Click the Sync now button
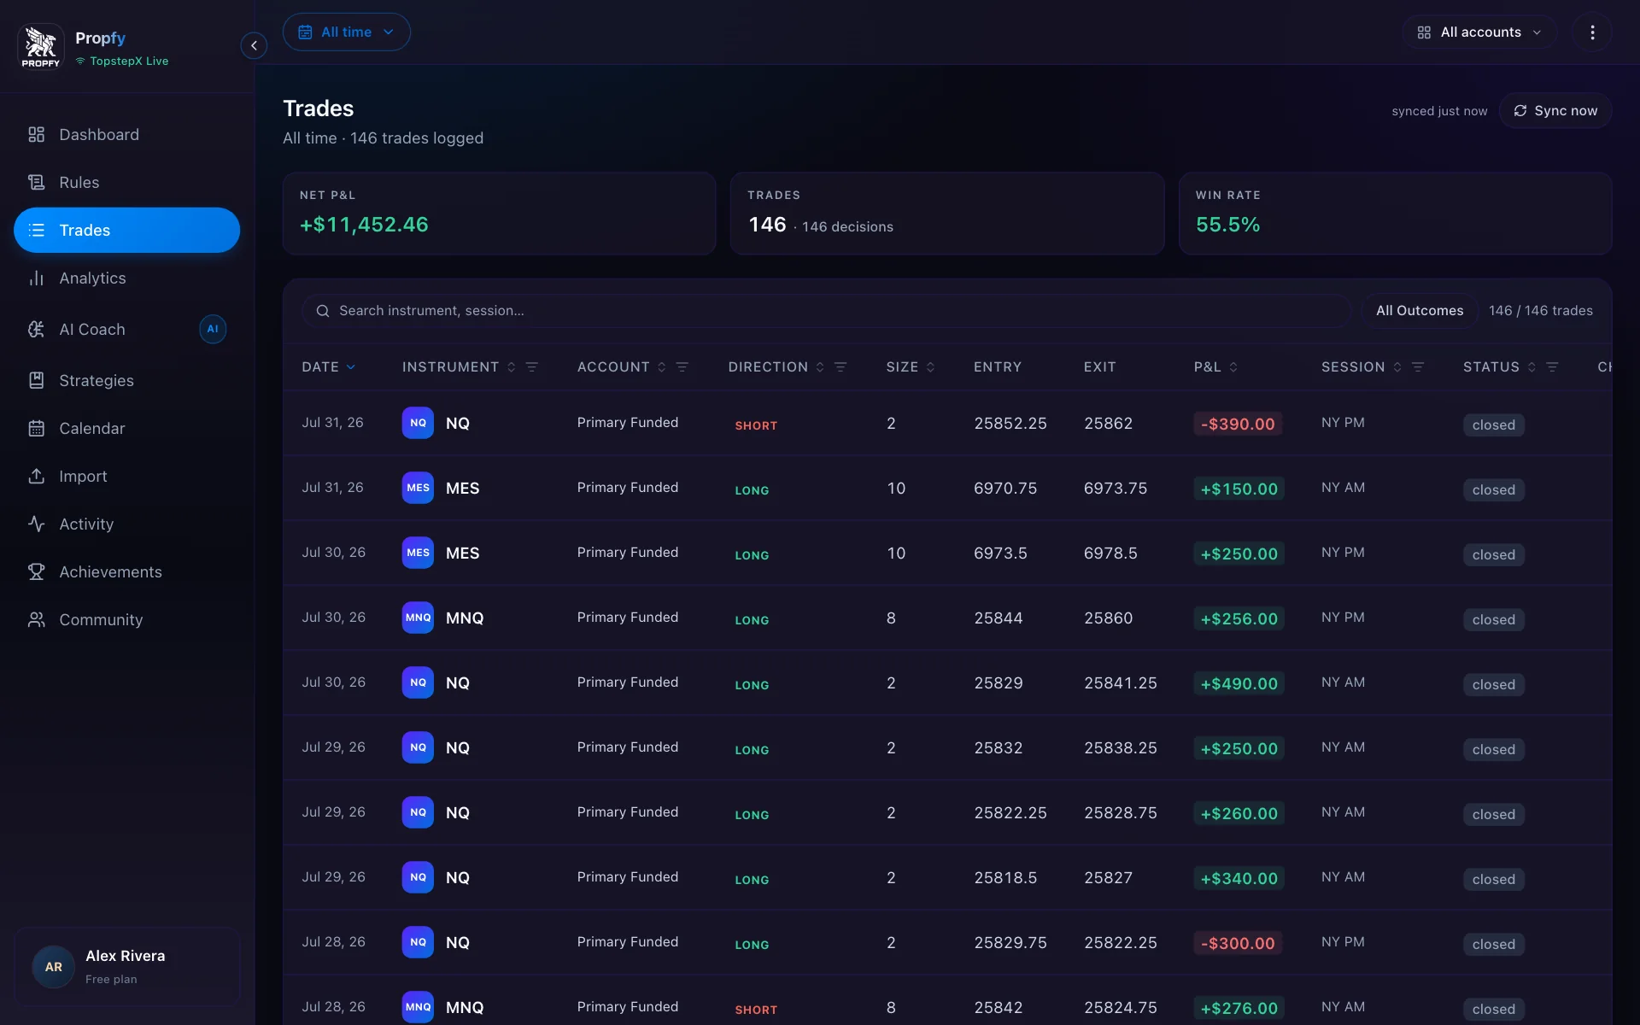Image resolution: width=1640 pixels, height=1025 pixels. coord(1555,111)
